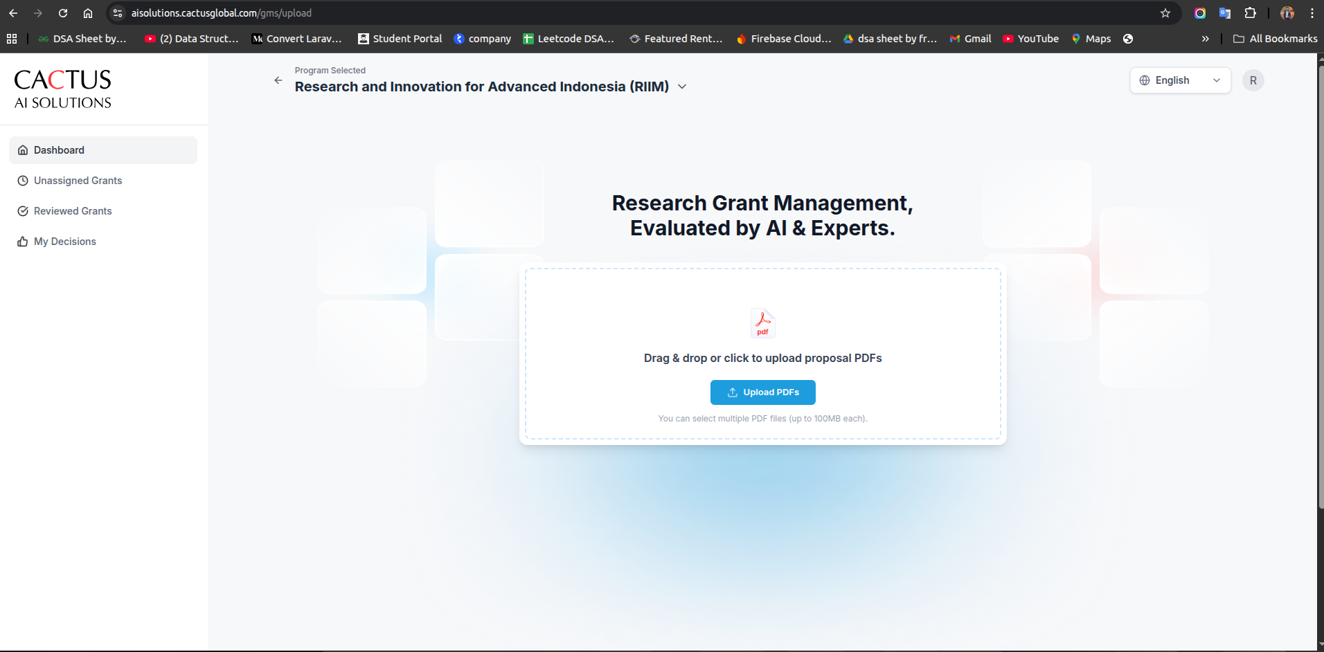
Task: Click the Cactus AI Solutions logo
Action: click(x=63, y=89)
